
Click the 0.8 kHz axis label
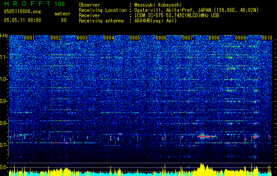(x=4, y=123)
